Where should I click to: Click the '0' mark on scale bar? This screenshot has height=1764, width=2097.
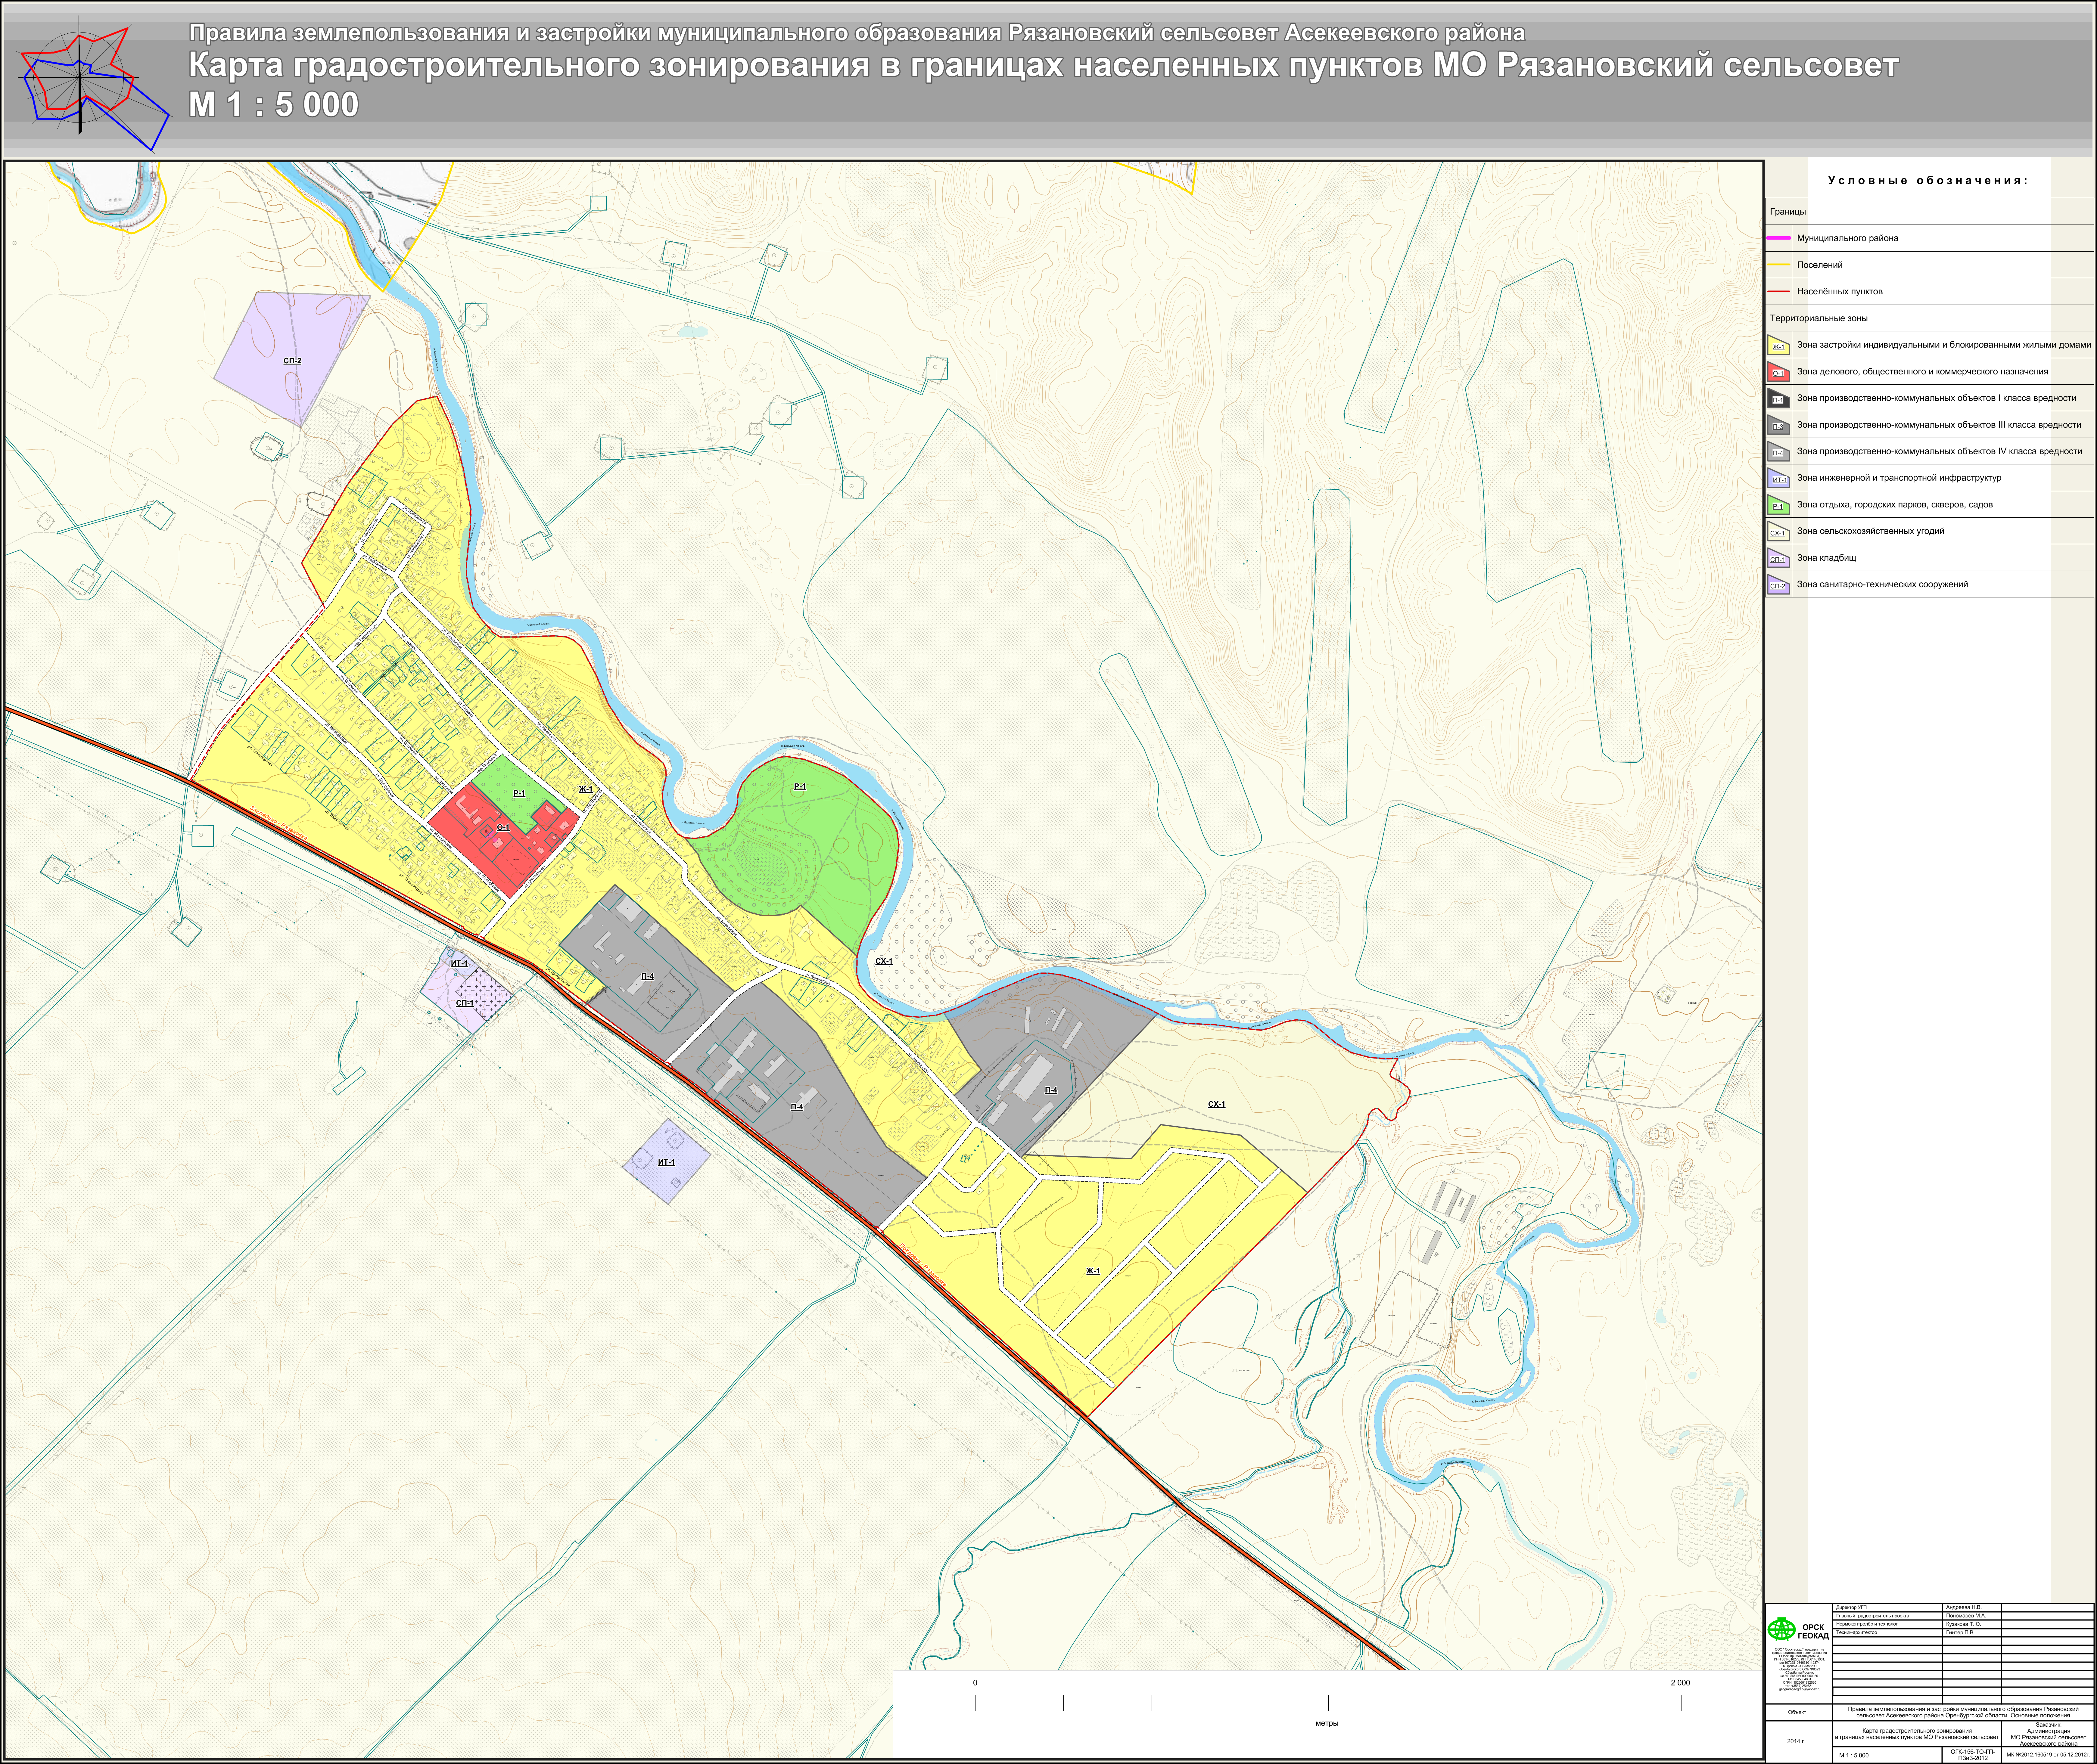975,1683
